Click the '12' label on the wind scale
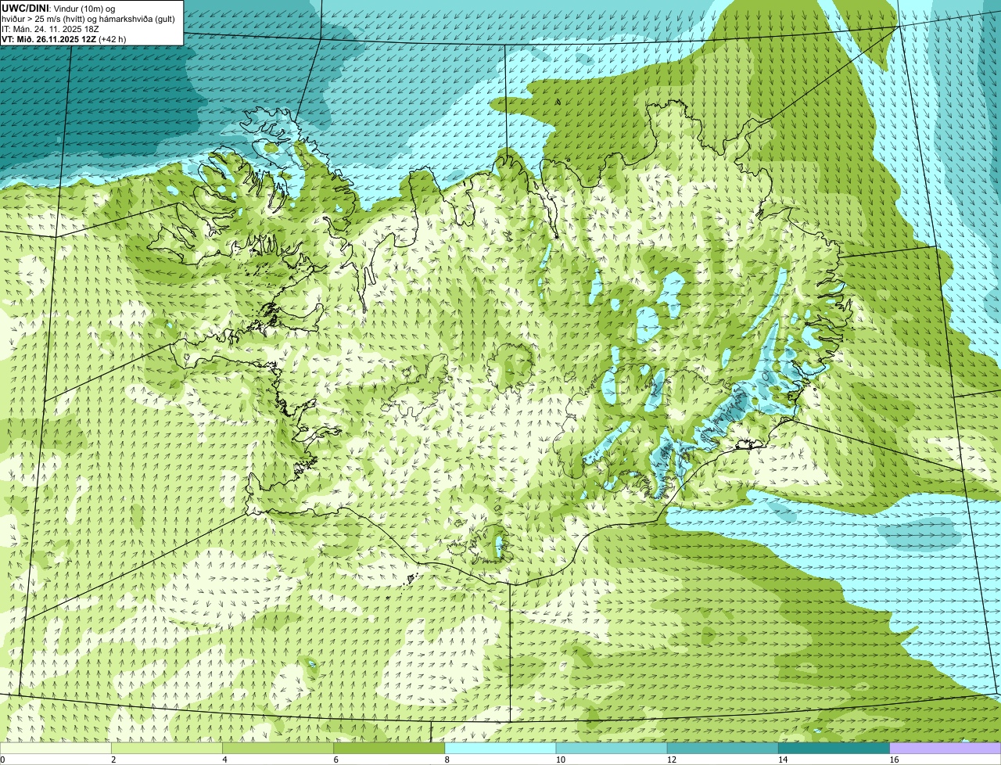 [x=671, y=760]
